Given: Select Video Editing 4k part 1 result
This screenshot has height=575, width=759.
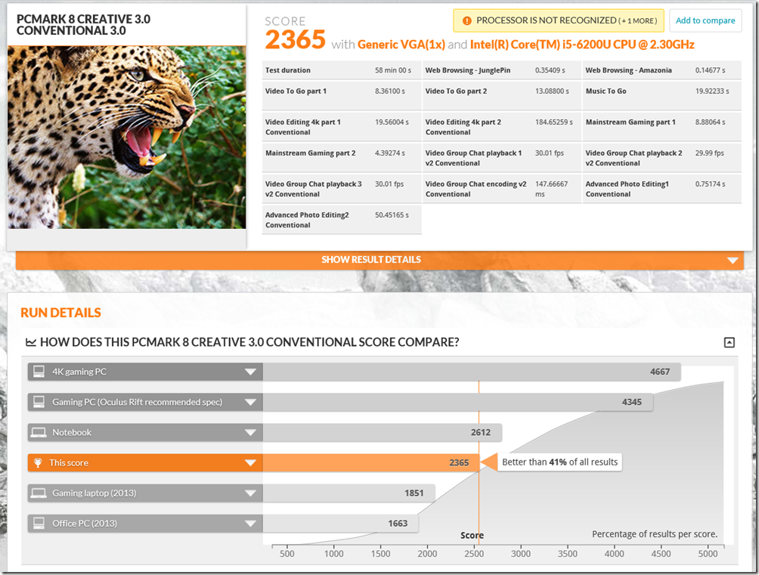Looking at the screenshot, I should [342, 127].
